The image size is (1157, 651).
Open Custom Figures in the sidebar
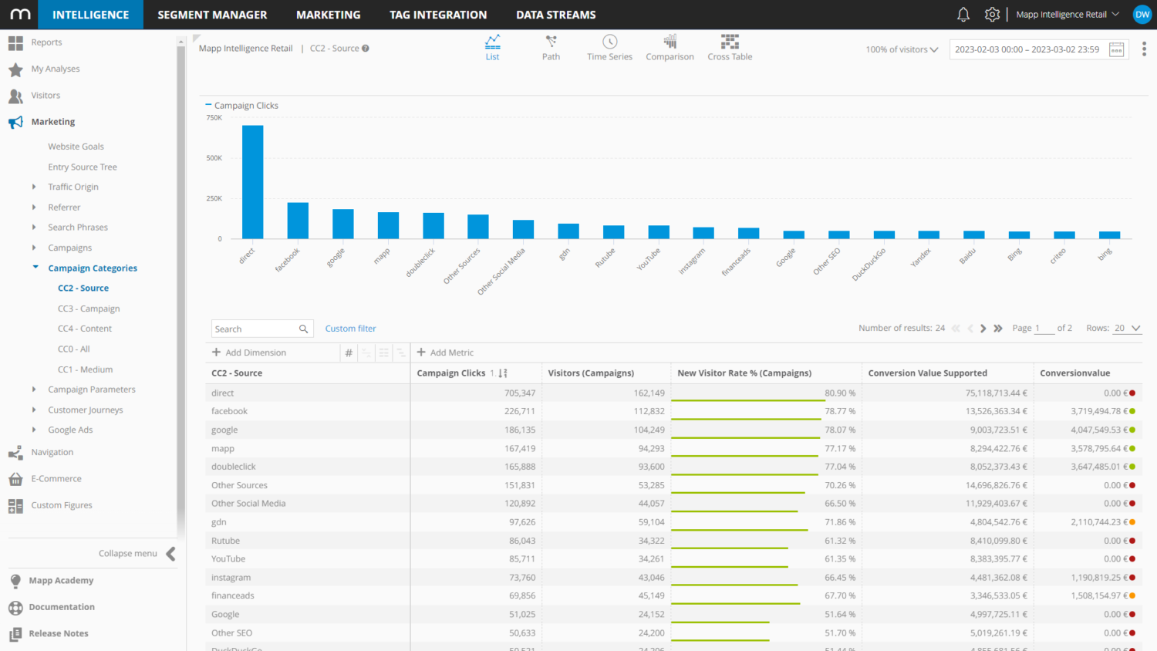(x=62, y=505)
